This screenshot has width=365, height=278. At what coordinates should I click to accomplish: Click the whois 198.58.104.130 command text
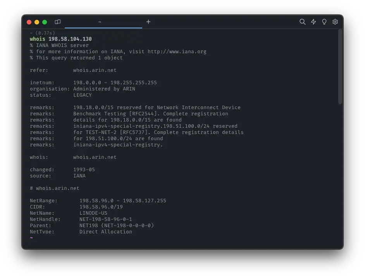click(61, 39)
